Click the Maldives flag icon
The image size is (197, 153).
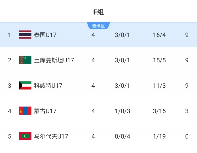[25, 136]
